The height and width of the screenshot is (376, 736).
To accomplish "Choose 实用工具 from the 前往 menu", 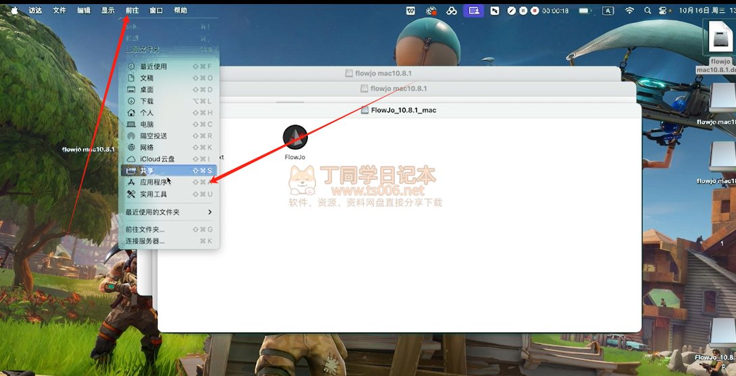I will 169,194.
